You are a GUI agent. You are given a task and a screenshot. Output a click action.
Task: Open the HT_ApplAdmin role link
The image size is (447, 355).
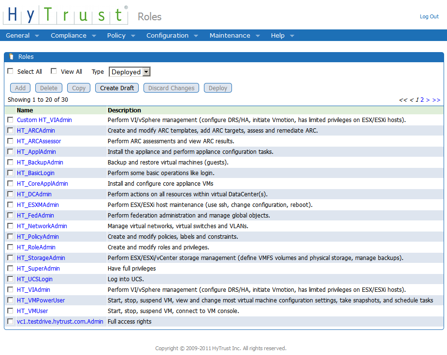click(x=36, y=151)
